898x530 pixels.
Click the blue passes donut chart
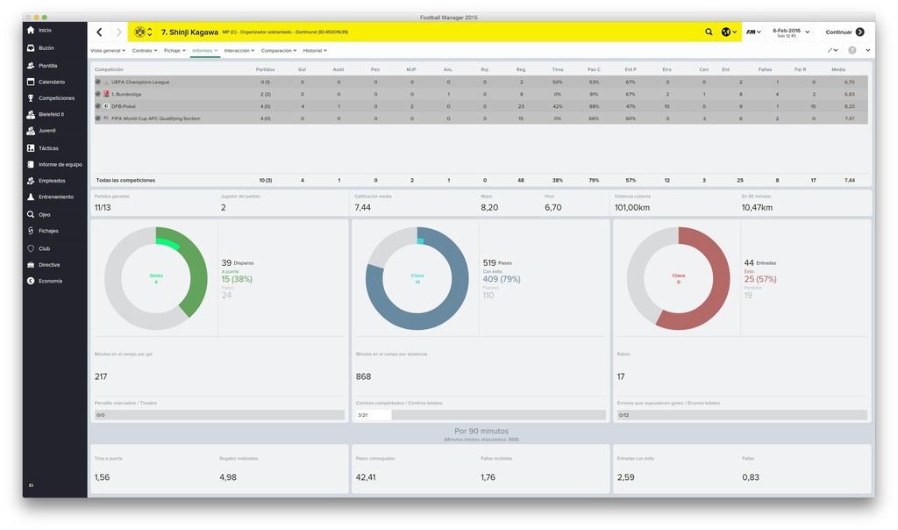(417, 278)
